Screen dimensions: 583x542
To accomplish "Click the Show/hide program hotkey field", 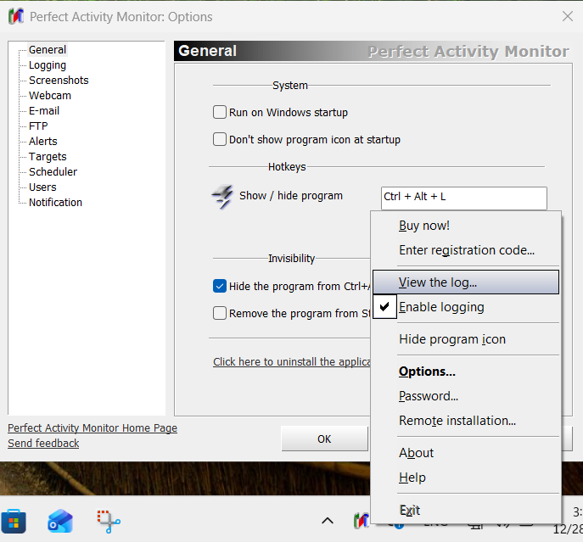I will (463, 197).
